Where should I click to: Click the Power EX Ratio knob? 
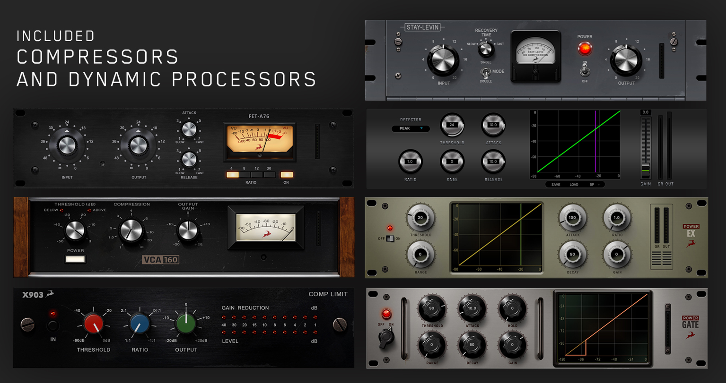[617, 218]
